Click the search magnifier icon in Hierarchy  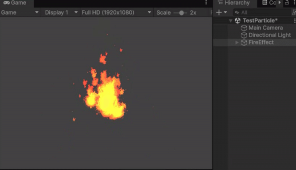236,12
